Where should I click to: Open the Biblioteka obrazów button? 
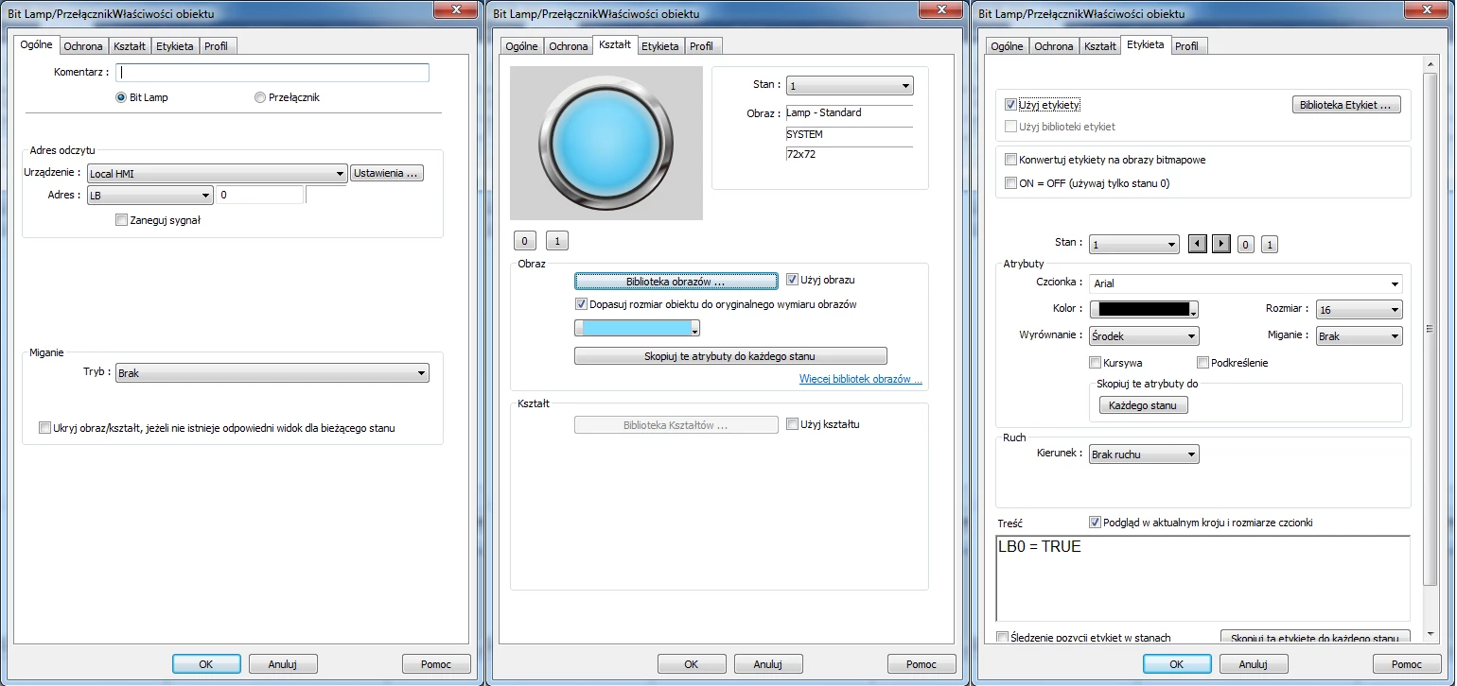pos(676,281)
